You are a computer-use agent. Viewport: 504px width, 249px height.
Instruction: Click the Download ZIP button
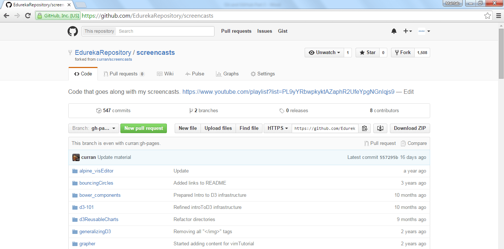[x=410, y=128]
